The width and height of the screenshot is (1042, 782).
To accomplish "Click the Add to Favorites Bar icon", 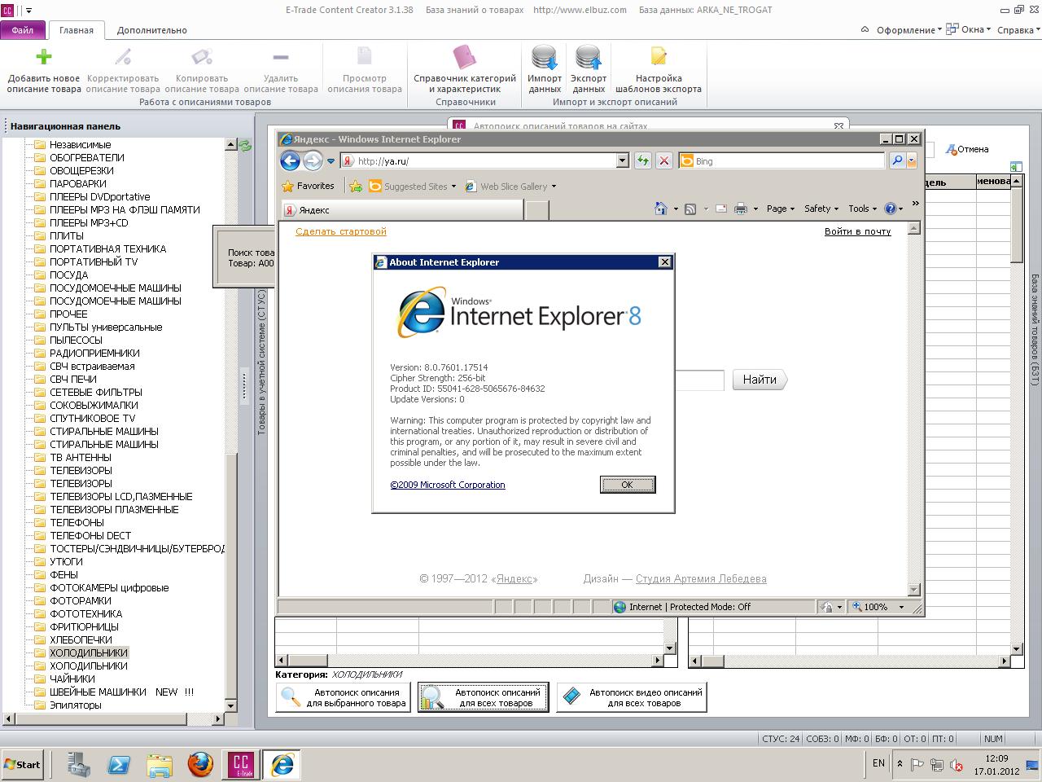I will coord(356,186).
